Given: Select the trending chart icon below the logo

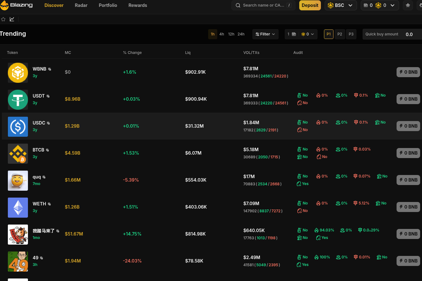Looking at the screenshot, I should [12, 19].
